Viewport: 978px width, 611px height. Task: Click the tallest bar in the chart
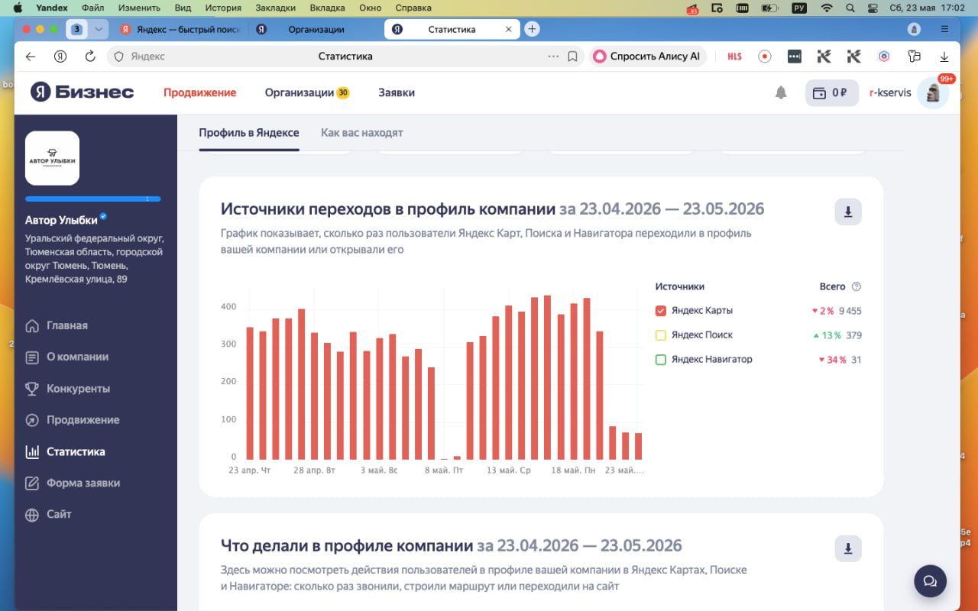[547, 377]
